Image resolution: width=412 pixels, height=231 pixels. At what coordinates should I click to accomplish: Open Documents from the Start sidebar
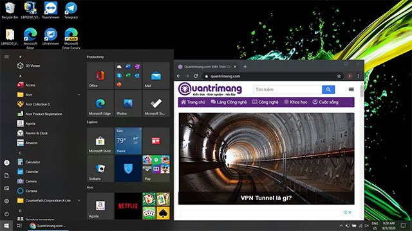pyautogui.click(x=6, y=175)
